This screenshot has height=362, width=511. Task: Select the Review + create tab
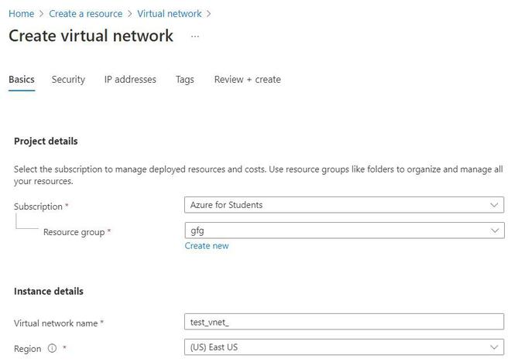point(247,80)
